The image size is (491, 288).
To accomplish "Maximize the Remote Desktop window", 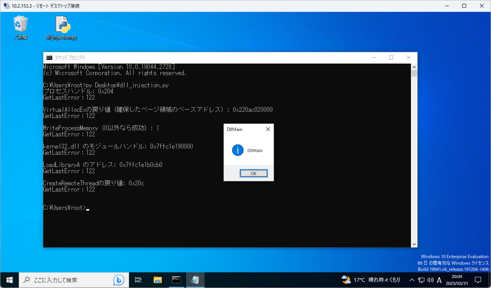I will coord(464,6).
